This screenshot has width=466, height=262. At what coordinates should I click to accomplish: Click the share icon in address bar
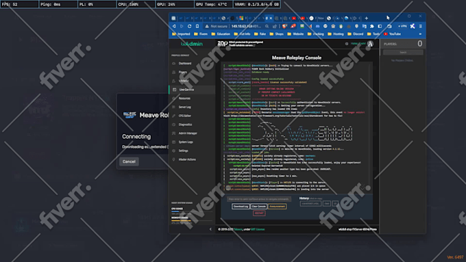tap(275, 26)
